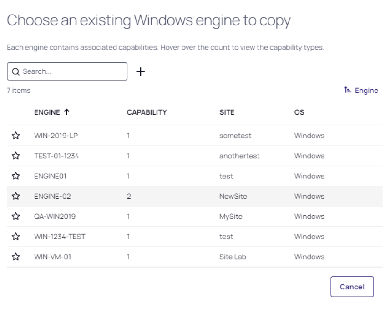Open the Engine sort dropdown
The image size is (390, 313).
(x=361, y=91)
